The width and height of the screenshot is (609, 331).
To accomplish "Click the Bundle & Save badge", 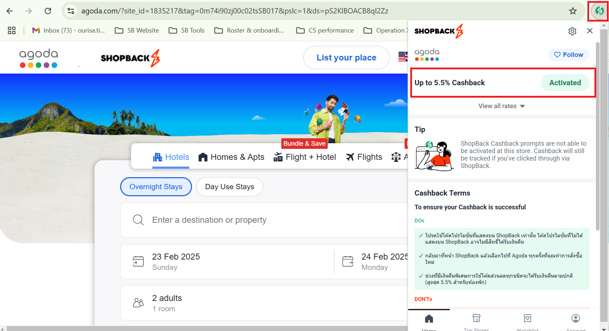I will [x=304, y=144].
